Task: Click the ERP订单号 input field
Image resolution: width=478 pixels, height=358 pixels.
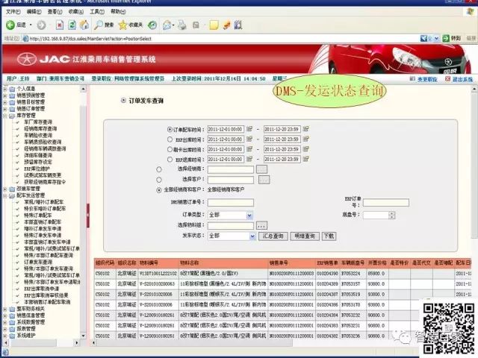Action: click(386, 202)
